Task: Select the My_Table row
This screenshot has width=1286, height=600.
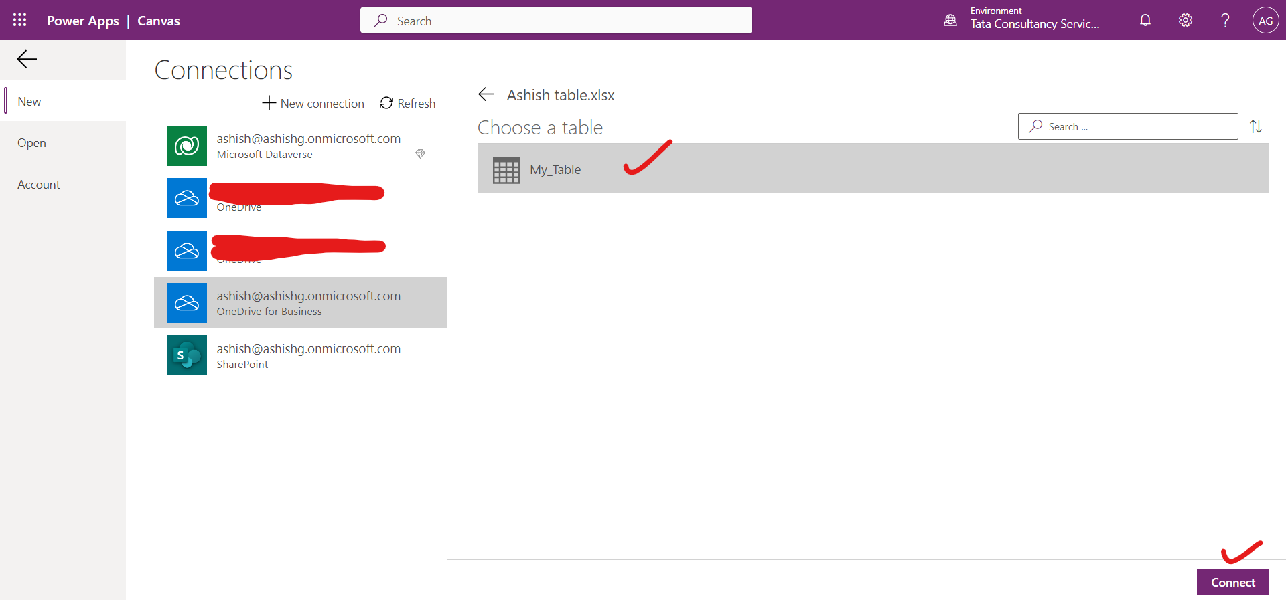Action: tap(873, 169)
